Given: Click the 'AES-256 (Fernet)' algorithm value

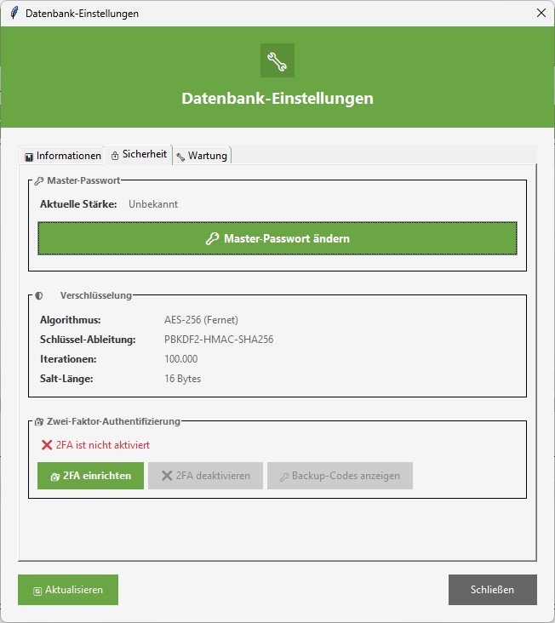Looking at the screenshot, I should (x=201, y=320).
